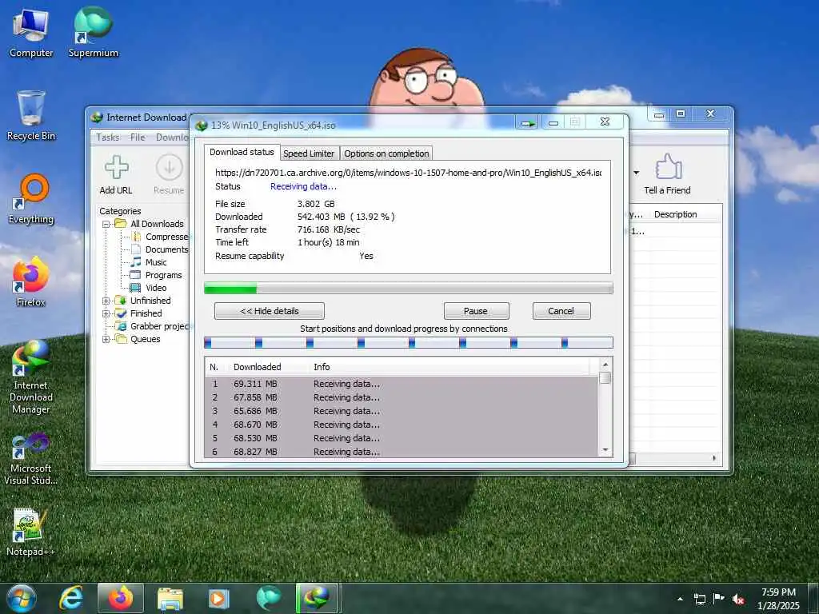
Task: Launch Notepad++ from the desktop
Action: click(31, 532)
